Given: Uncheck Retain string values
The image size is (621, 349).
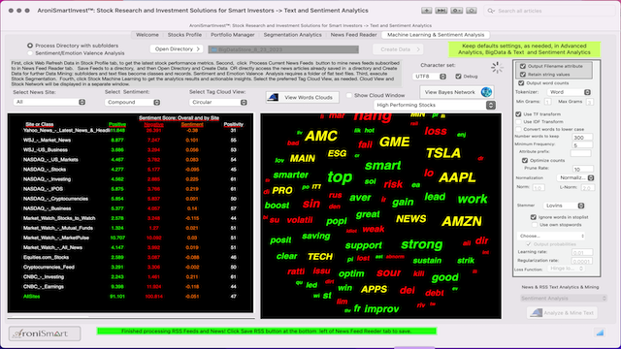Looking at the screenshot, I should [523, 75].
